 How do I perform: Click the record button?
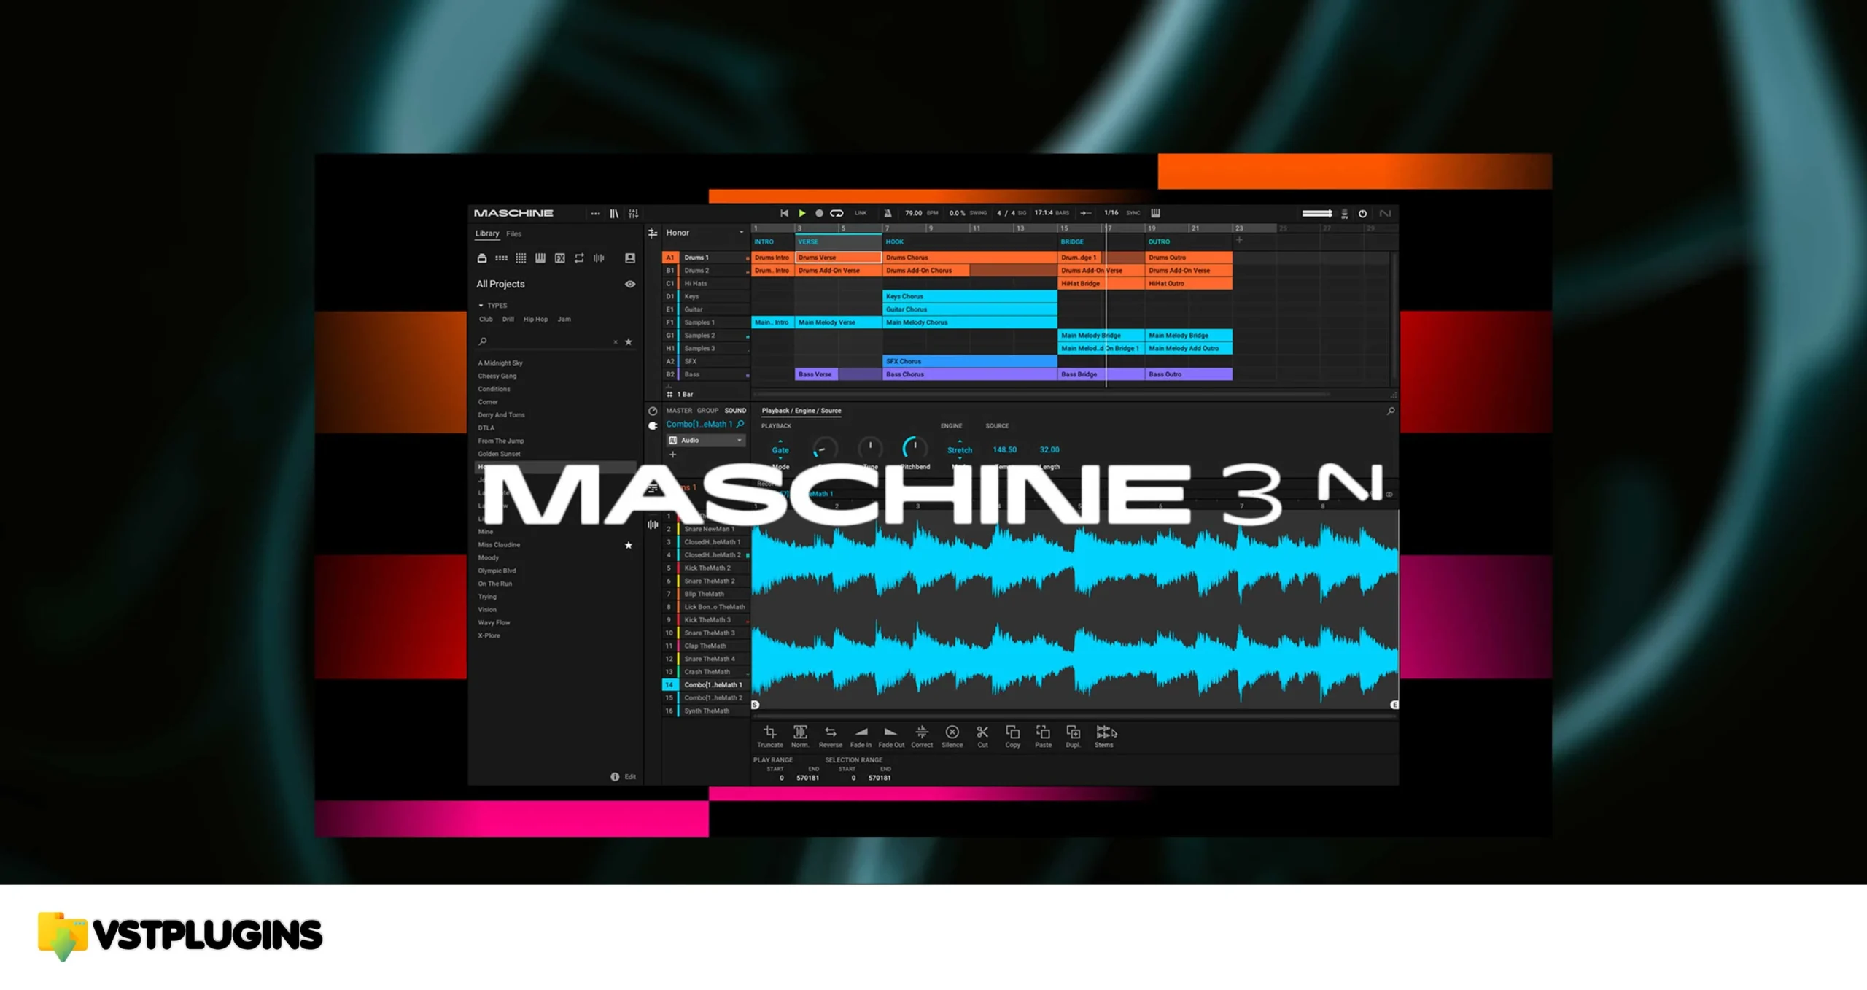click(819, 214)
